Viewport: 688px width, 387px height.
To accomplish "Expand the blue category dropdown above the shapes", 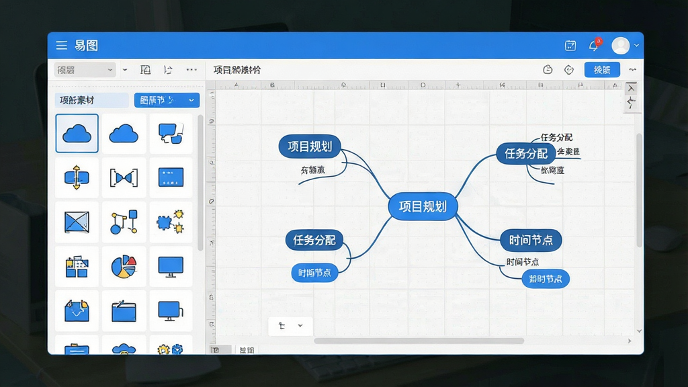I will tap(167, 101).
